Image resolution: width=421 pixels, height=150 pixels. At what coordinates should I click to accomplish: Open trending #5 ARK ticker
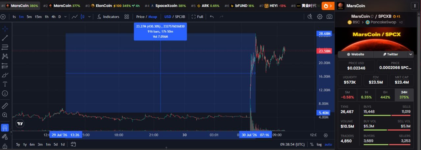click(206, 6)
